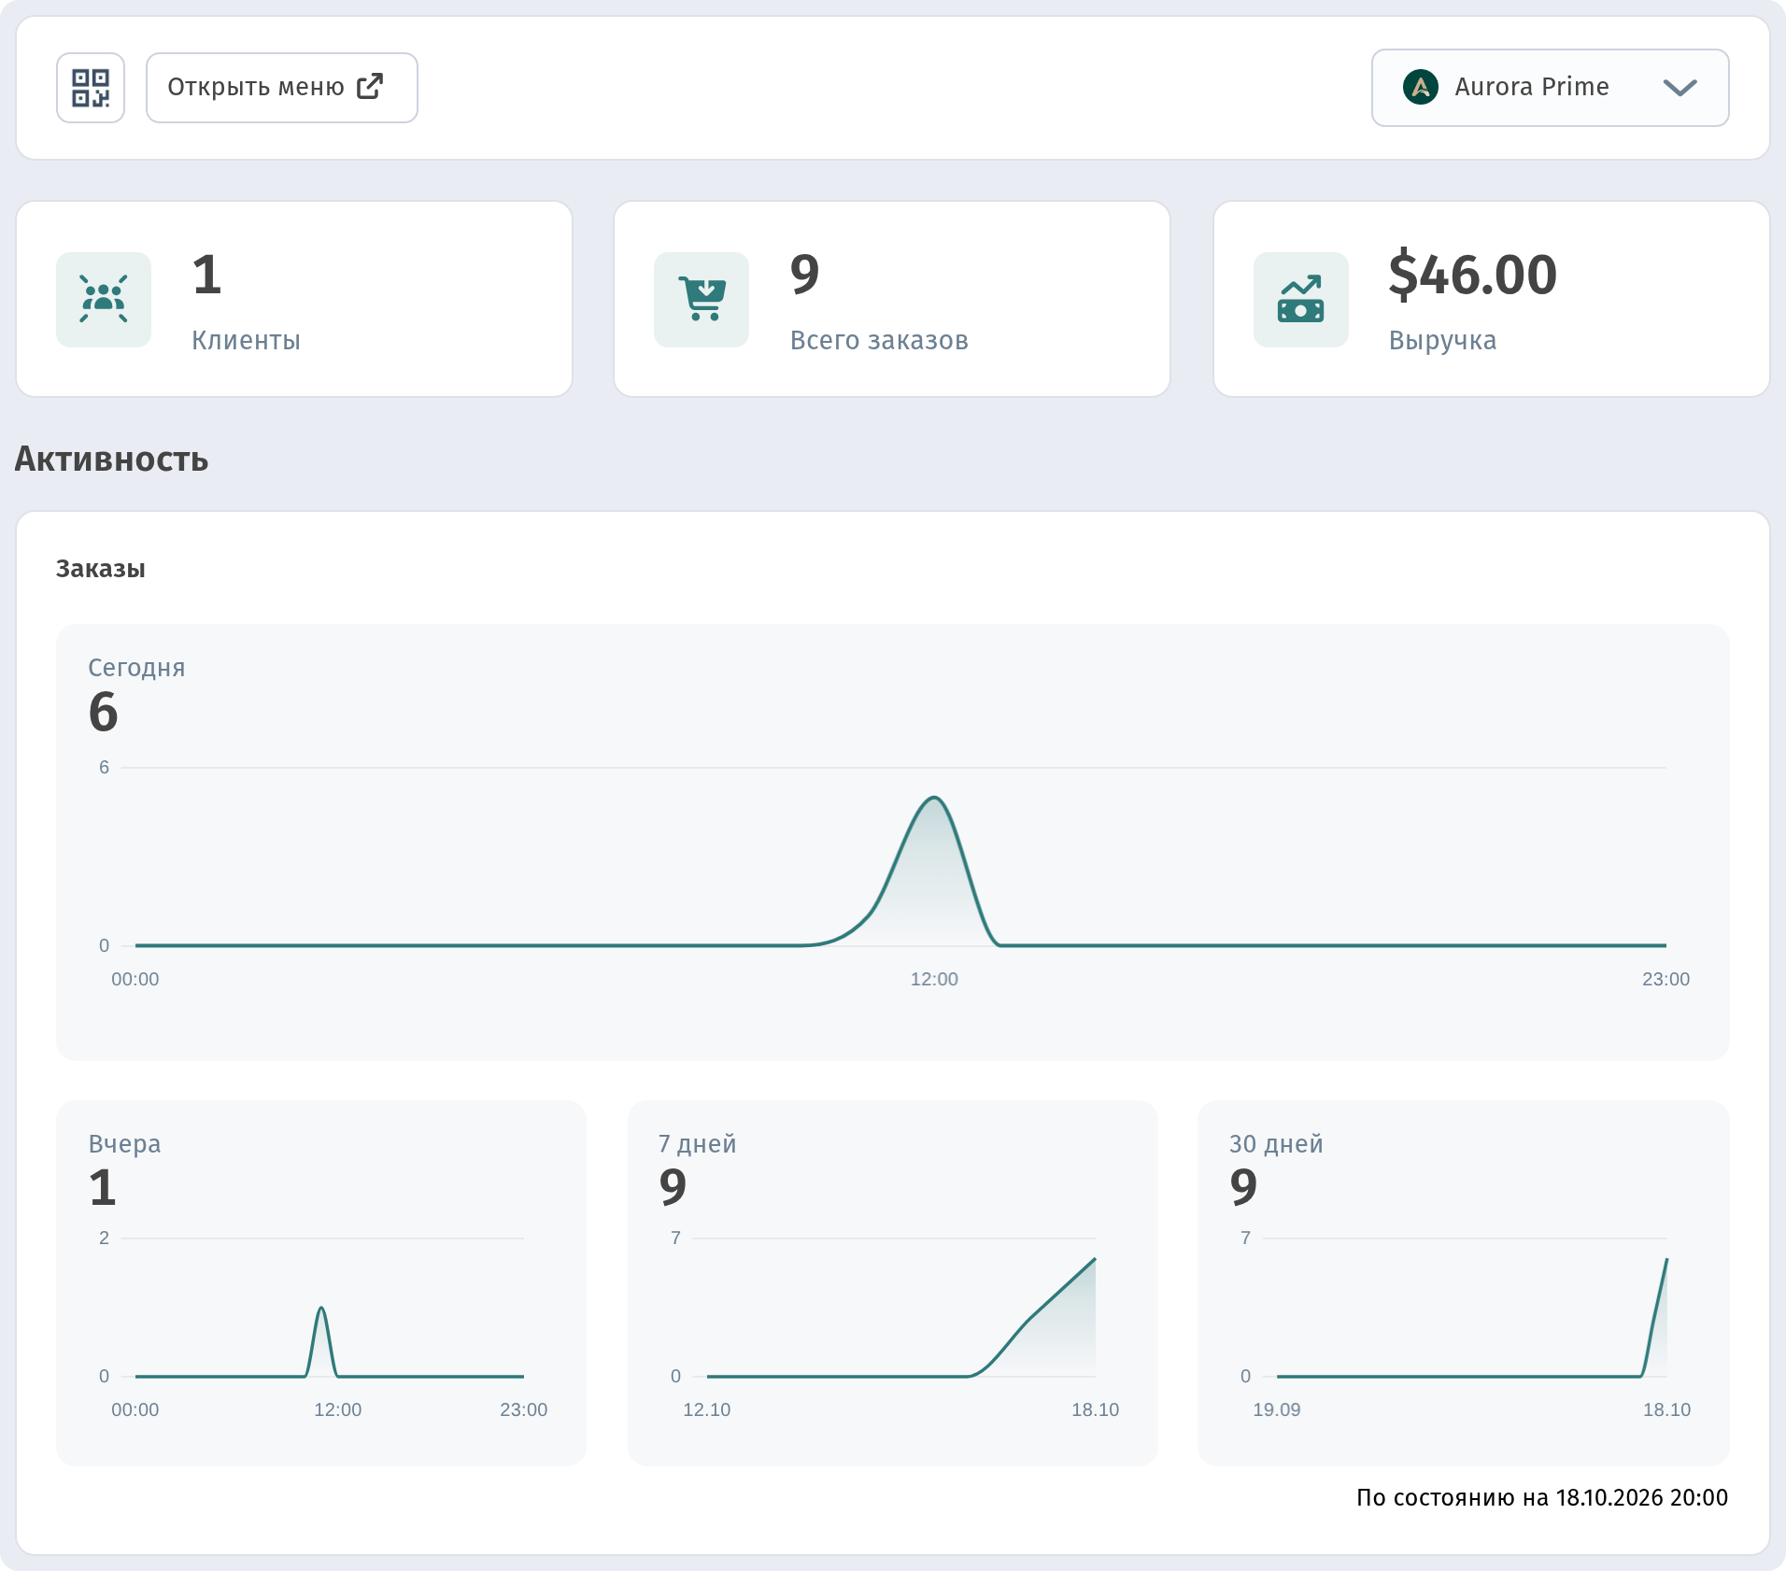Open the Aurora Prime venue selector
The width and height of the screenshot is (1786, 1571).
[x=1550, y=88]
